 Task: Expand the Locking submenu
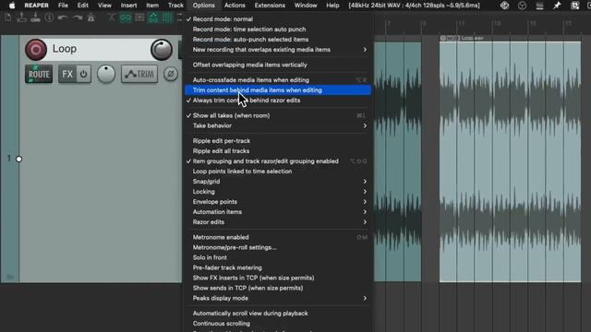278,192
